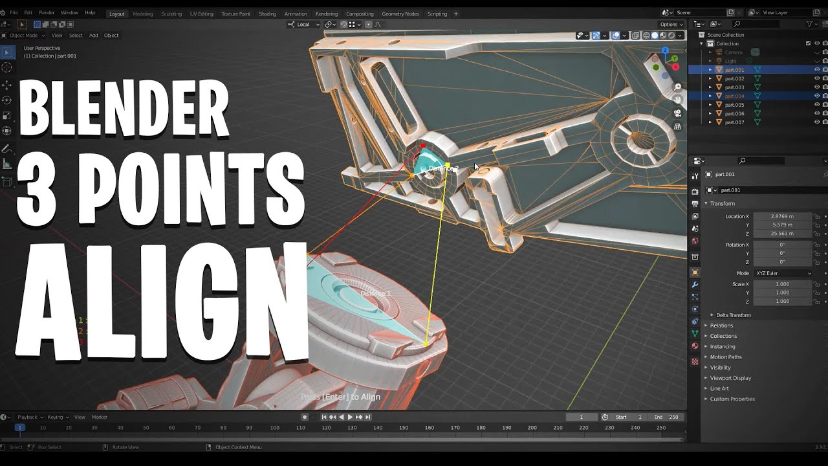This screenshot has width=828, height=466.
Task: Hide part.005 with its eye icon
Action: (817, 104)
